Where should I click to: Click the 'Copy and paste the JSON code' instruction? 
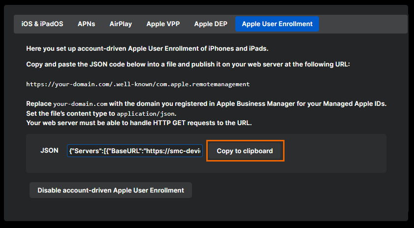[x=188, y=65]
